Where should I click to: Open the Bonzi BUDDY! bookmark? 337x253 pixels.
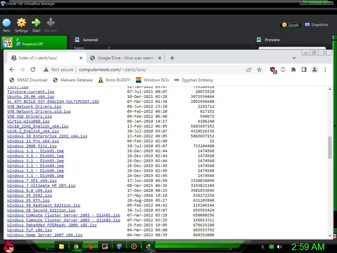point(114,80)
